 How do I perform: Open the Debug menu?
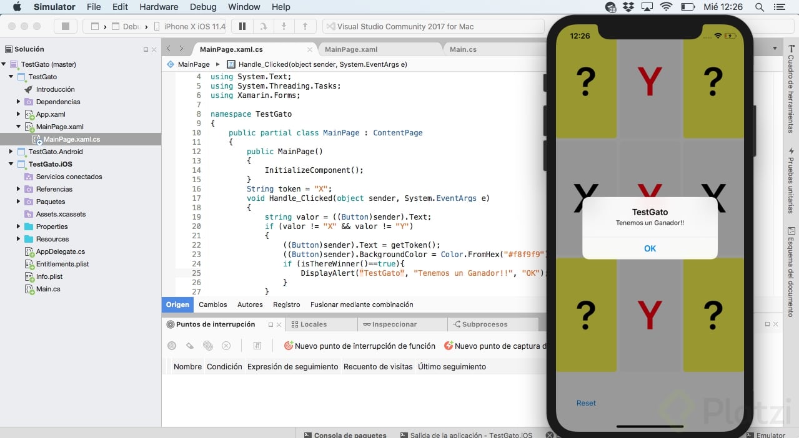click(x=202, y=7)
